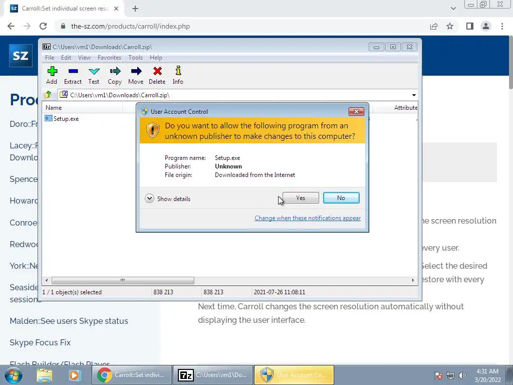Open the 7-Zip Edit menu
This screenshot has height=385, width=513.
click(x=66, y=58)
